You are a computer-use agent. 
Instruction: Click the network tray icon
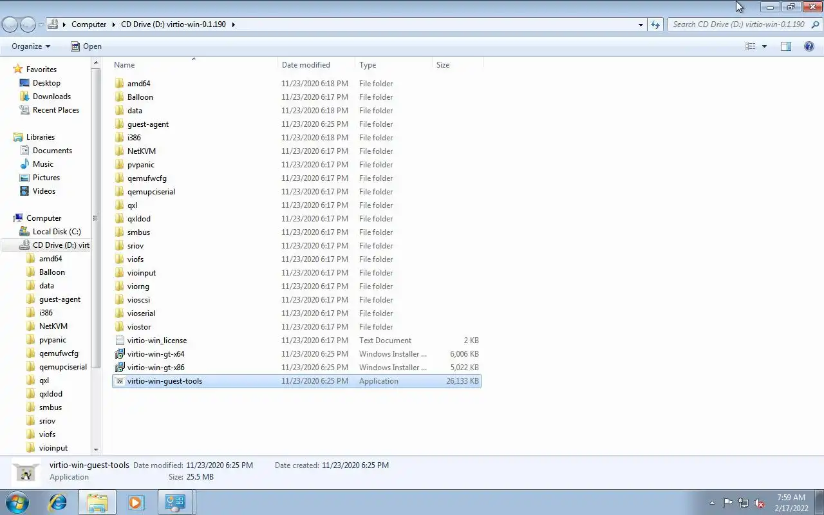click(744, 503)
